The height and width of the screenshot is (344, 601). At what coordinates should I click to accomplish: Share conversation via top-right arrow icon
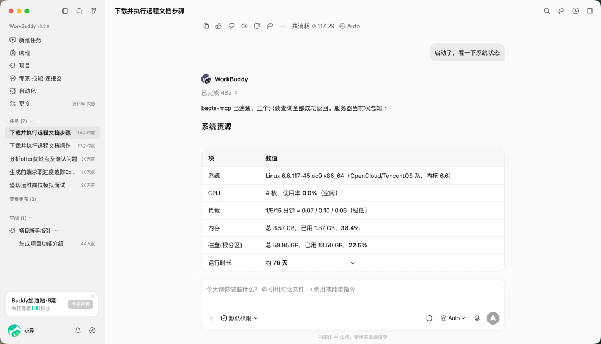coord(561,11)
